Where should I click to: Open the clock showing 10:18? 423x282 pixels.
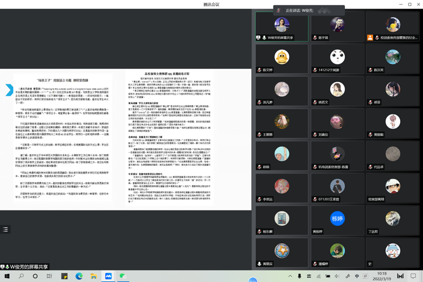coord(381,276)
